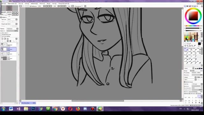Viewport: 204px width, 115px height.
Task: Toggle visibility of the top layer
Action: pyautogui.click(x=2, y=44)
